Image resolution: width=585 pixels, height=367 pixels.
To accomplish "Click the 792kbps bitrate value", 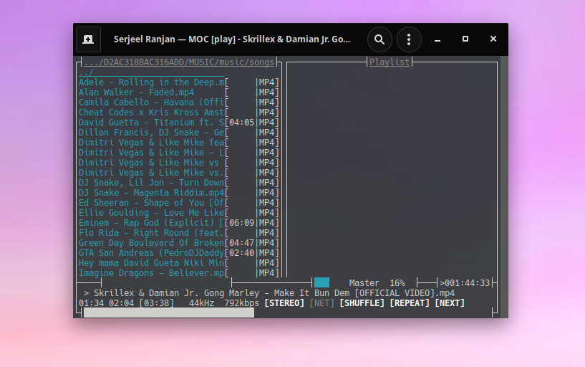I will (x=242, y=303).
